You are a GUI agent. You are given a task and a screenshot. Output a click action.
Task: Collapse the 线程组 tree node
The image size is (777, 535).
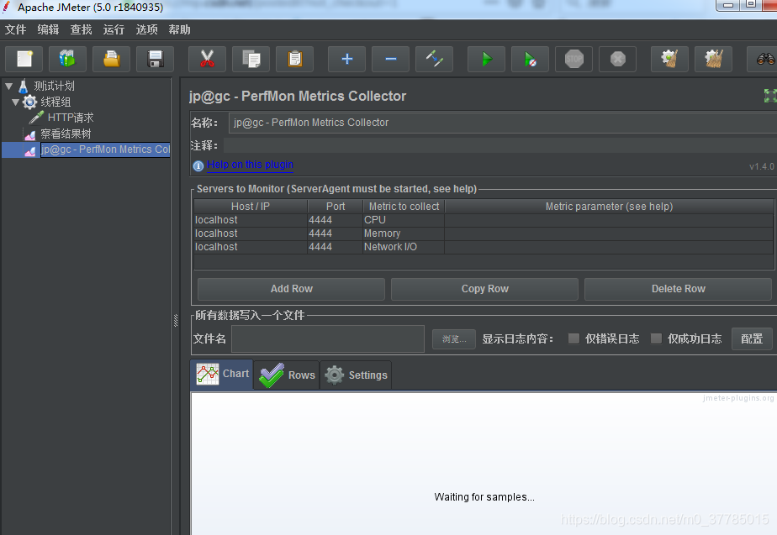[15, 102]
